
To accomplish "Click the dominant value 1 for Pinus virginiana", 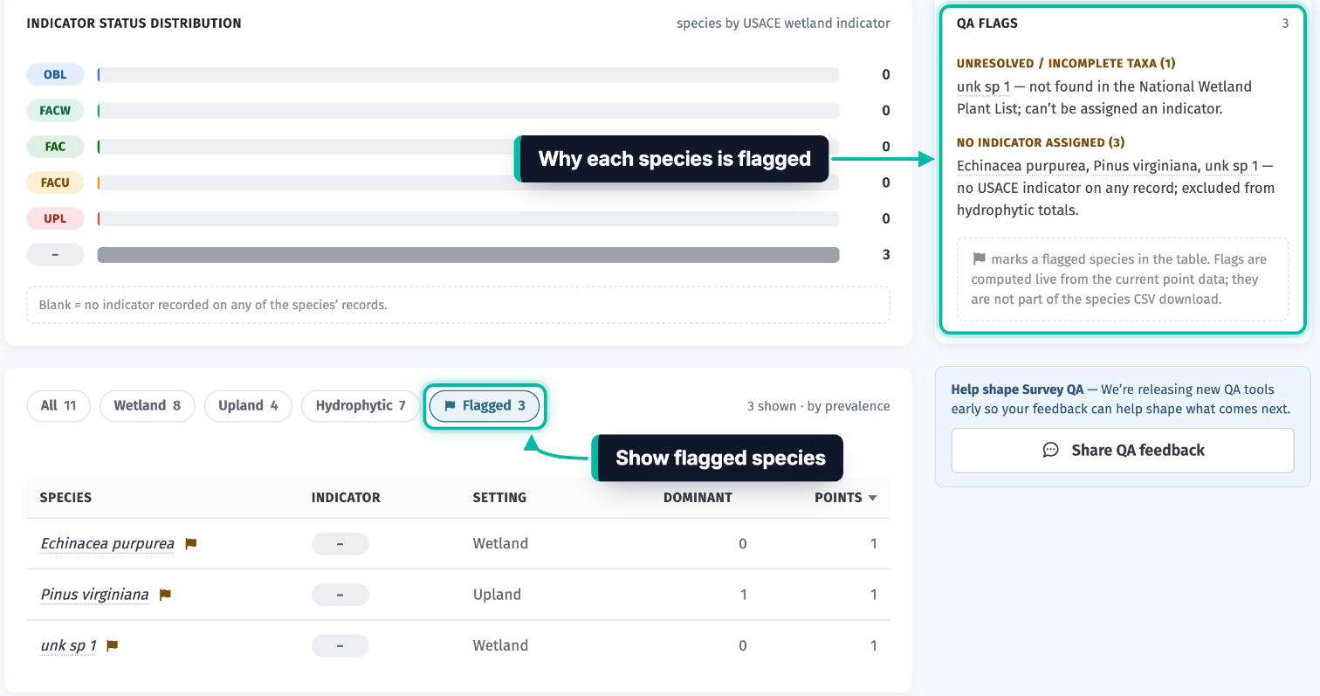I will [x=743, y=595].
